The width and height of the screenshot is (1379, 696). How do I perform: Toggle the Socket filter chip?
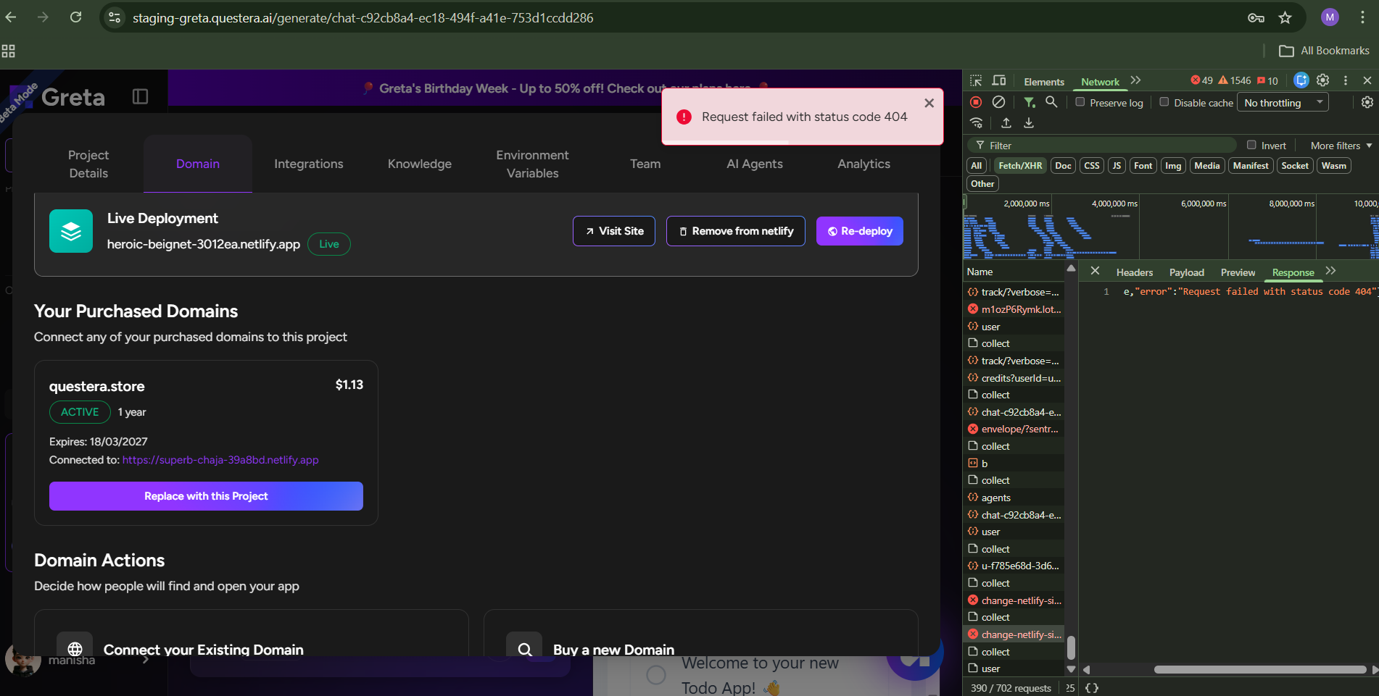[1295, 166]
